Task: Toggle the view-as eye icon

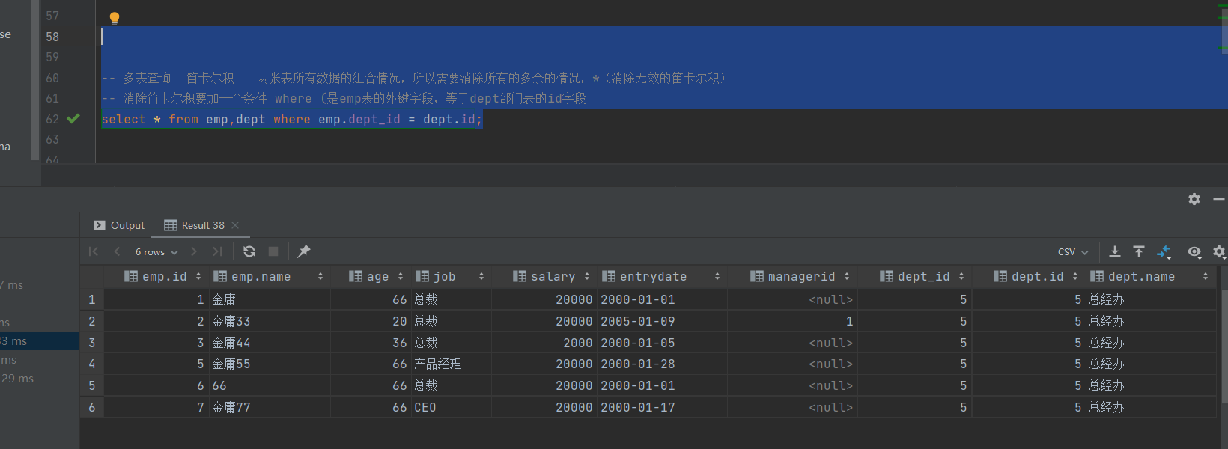Action: tap(1194, 252)
